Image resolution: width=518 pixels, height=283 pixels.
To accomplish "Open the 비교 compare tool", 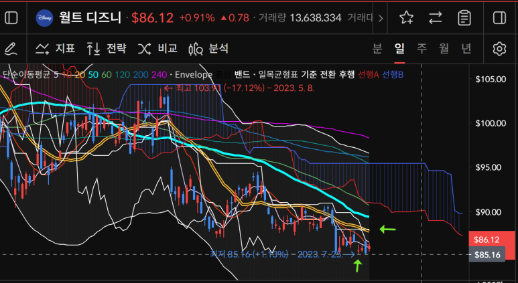I will coord(157,49).
